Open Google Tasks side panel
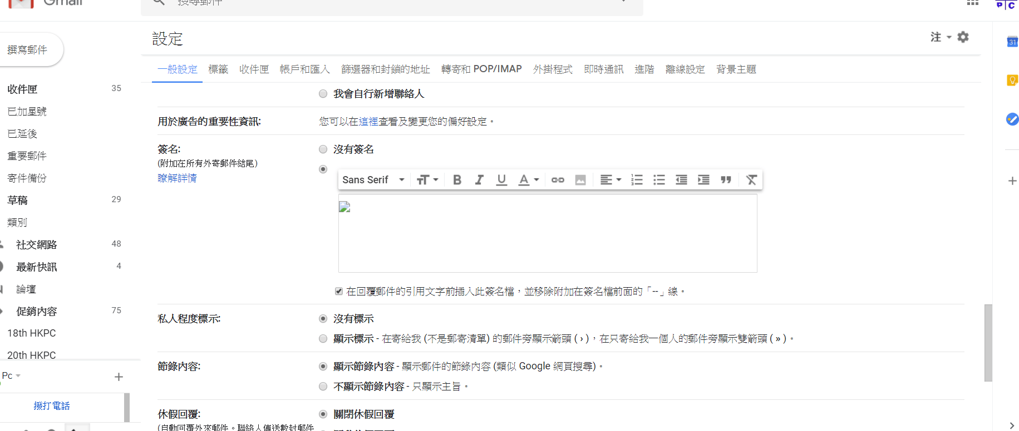The width and height of the screenshot is (1019, 431). pos(1012,119)
